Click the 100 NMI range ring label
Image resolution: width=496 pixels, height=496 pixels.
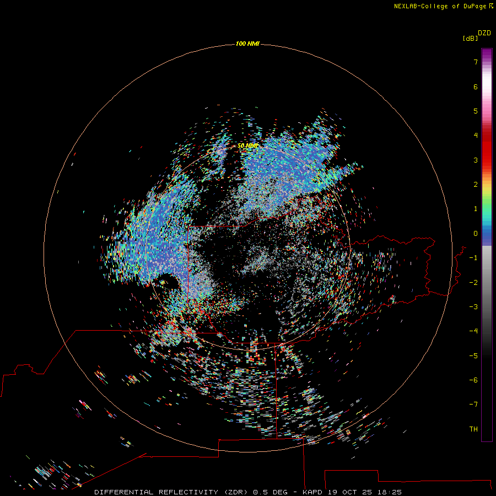(247, 44)
